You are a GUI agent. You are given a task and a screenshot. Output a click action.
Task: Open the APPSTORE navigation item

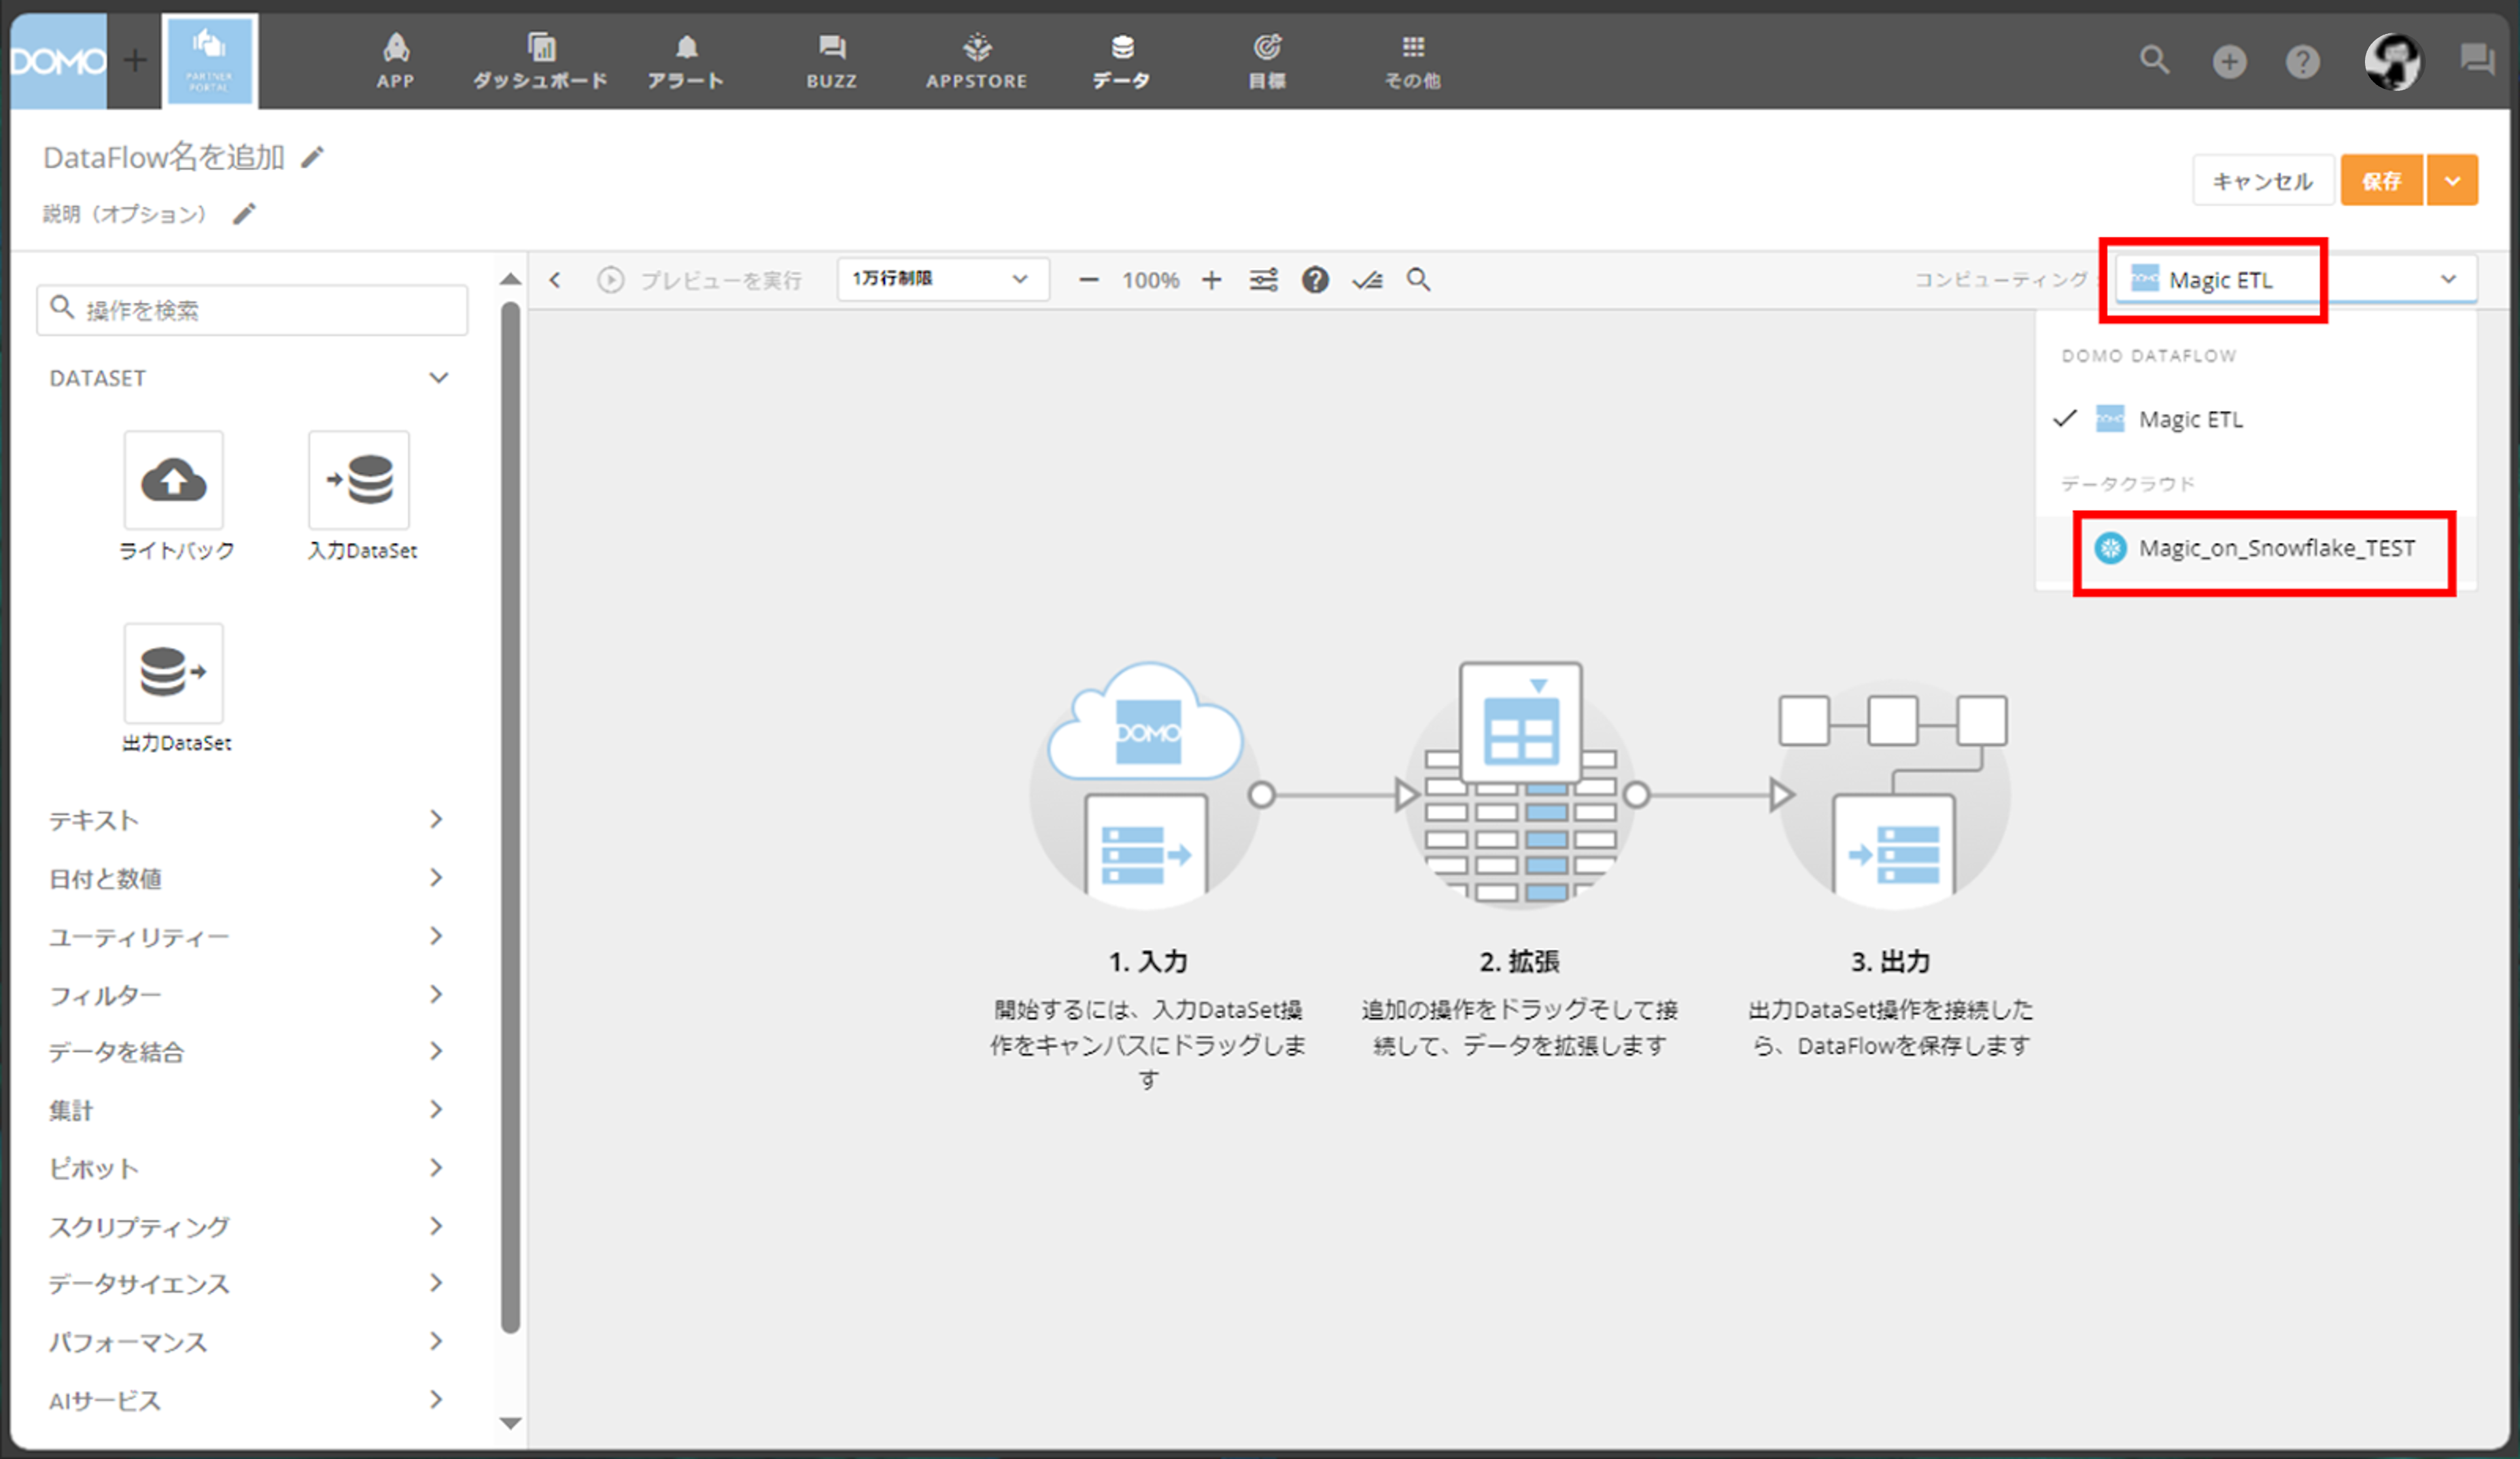pyautogui.click(x=977, y=61)
